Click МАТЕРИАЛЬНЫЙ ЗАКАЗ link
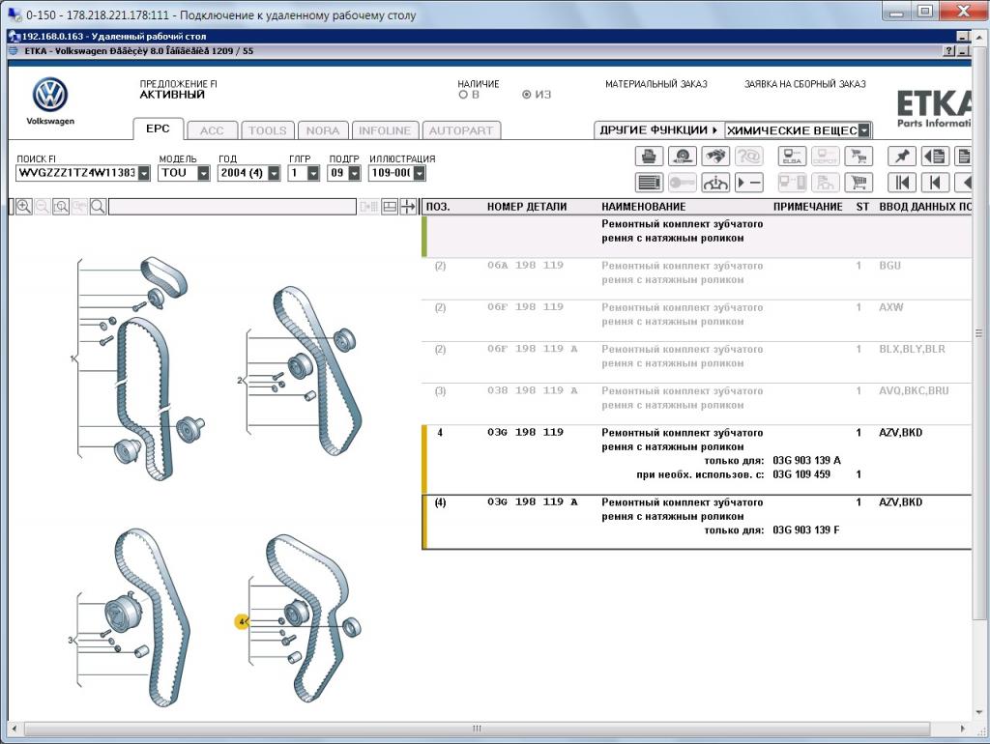Viewport: 990px width, 744px height. click(656, 84)
